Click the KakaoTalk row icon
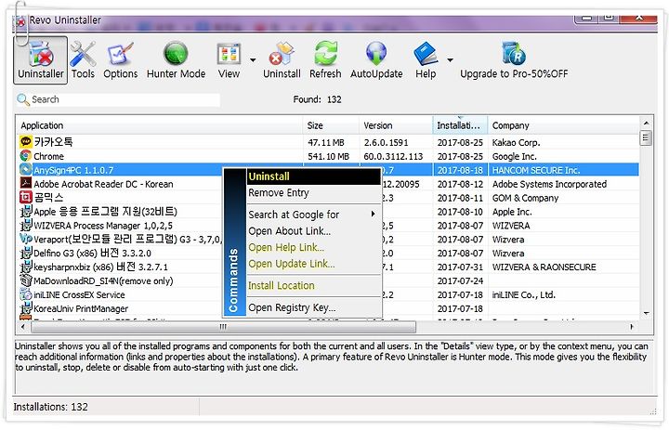 (x=26, y=141)
